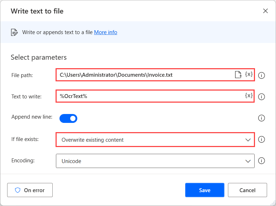
Task: Show info for Text to write parameter
Action: coord(261,97)
